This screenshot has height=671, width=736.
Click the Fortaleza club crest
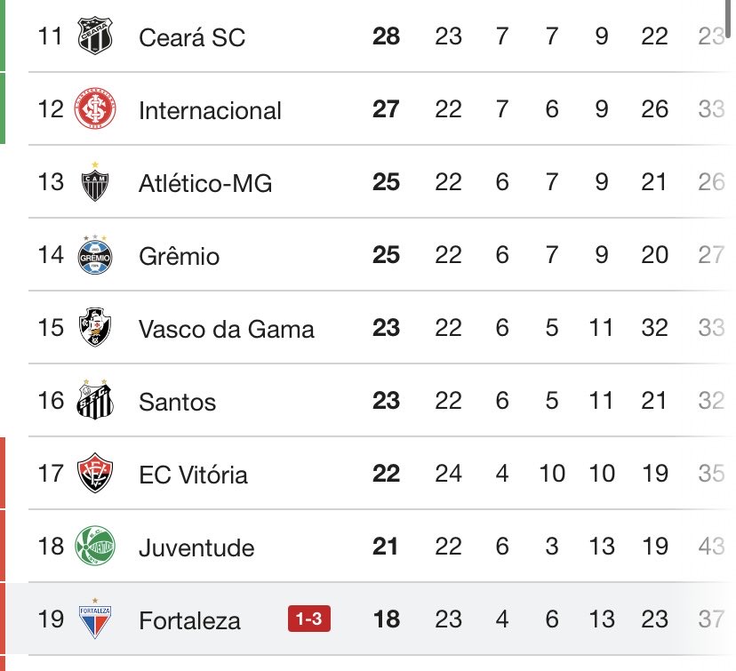pos(93,619)
